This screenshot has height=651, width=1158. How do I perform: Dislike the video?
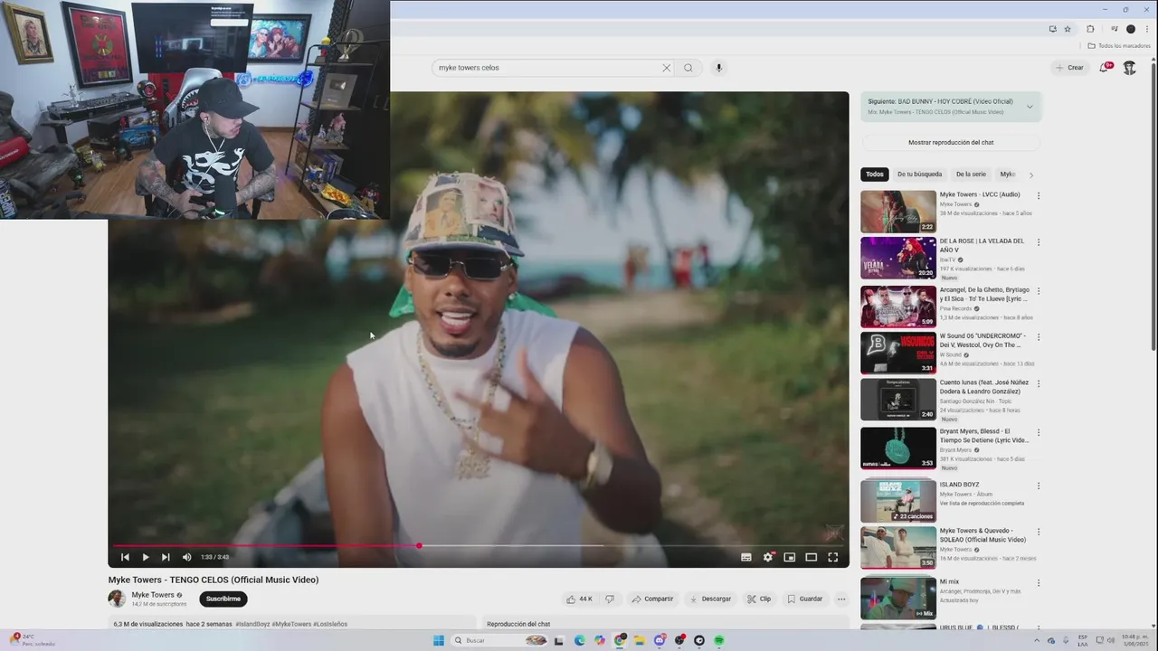610,599
